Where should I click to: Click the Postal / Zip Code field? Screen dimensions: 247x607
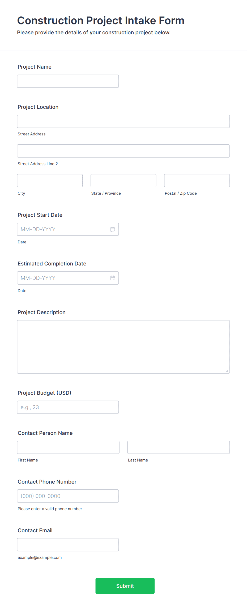197,180
